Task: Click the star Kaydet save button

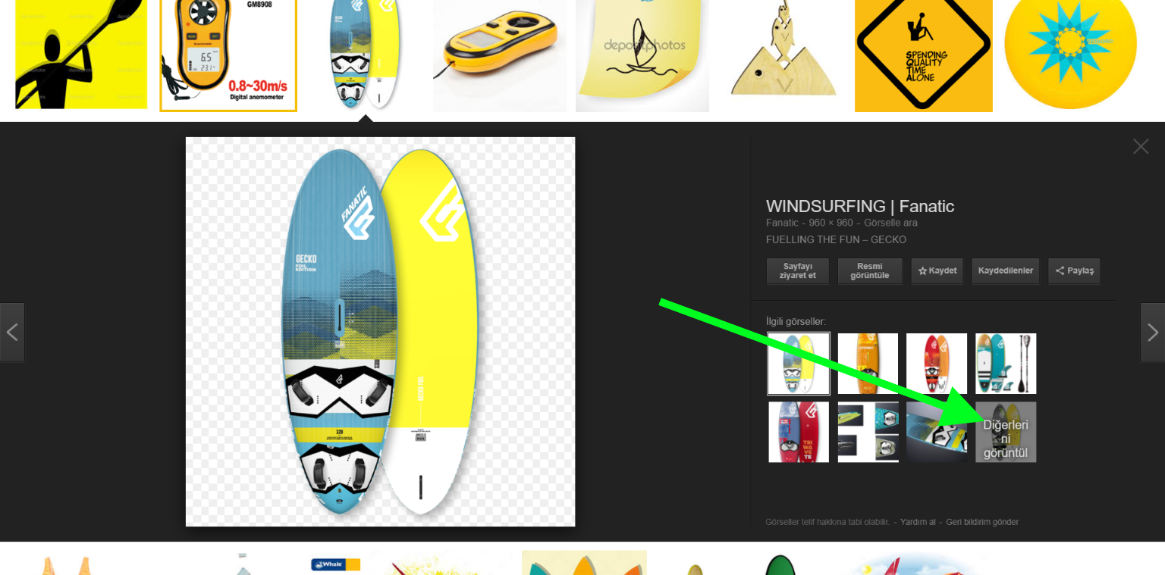Action: point(937,270)
